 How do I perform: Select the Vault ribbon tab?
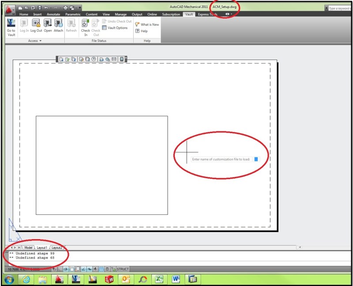[x=189, y=14]
